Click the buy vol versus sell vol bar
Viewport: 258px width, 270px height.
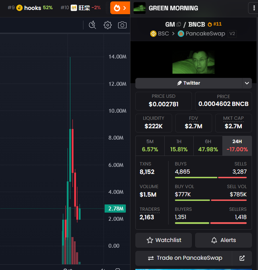211,200
